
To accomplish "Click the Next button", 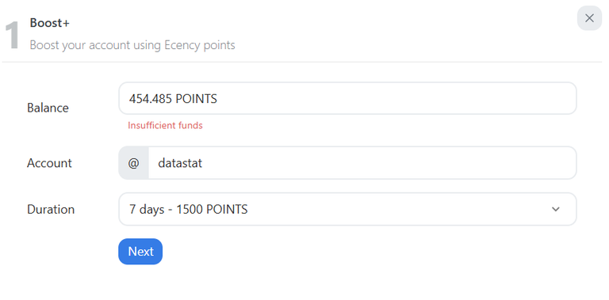I will click(x=140, y=252).
